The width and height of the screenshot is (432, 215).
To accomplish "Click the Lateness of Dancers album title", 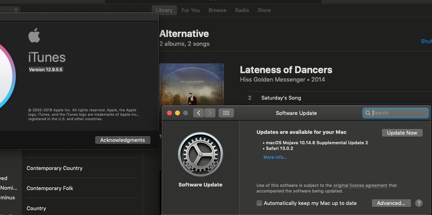I will coord(286,70).
